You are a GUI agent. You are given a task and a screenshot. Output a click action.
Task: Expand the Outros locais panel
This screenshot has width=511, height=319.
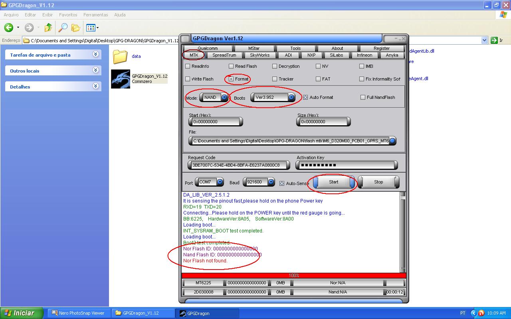pyautogui.click(x=95, y=70)
